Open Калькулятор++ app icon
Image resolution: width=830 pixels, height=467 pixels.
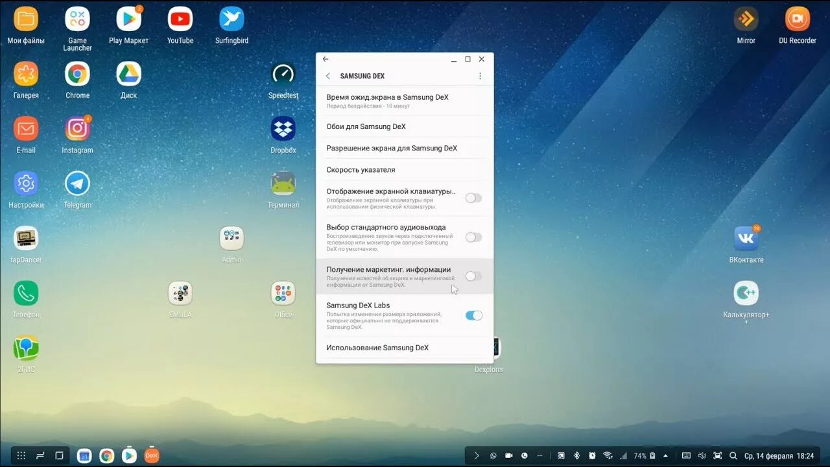click(746, 294)
